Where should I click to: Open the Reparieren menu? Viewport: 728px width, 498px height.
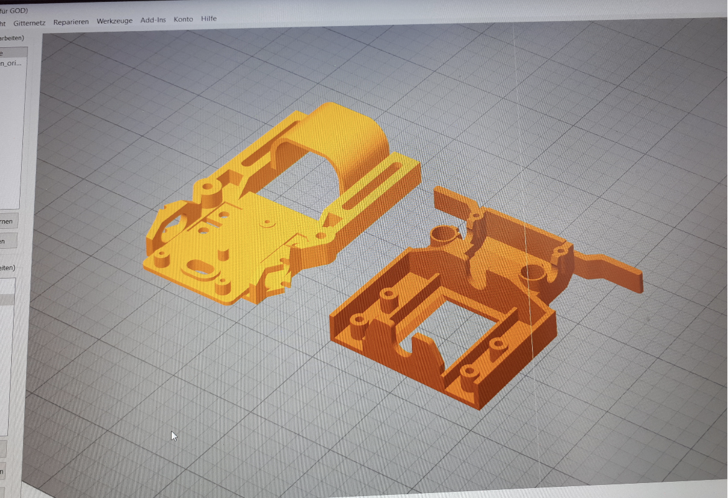pos(71,22)
